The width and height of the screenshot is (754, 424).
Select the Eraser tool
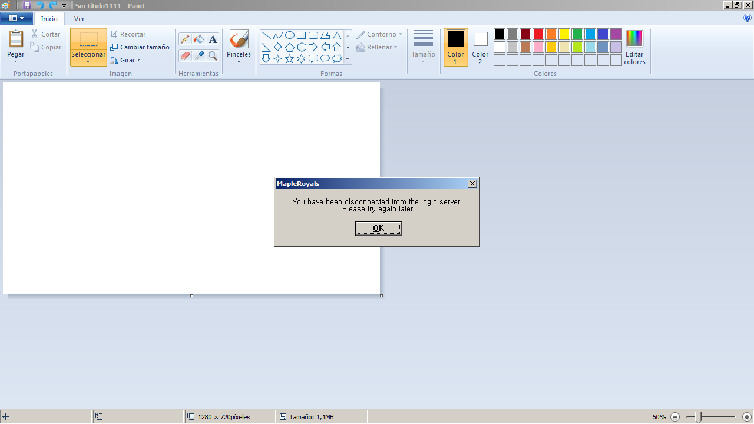[x=185, y=56]
